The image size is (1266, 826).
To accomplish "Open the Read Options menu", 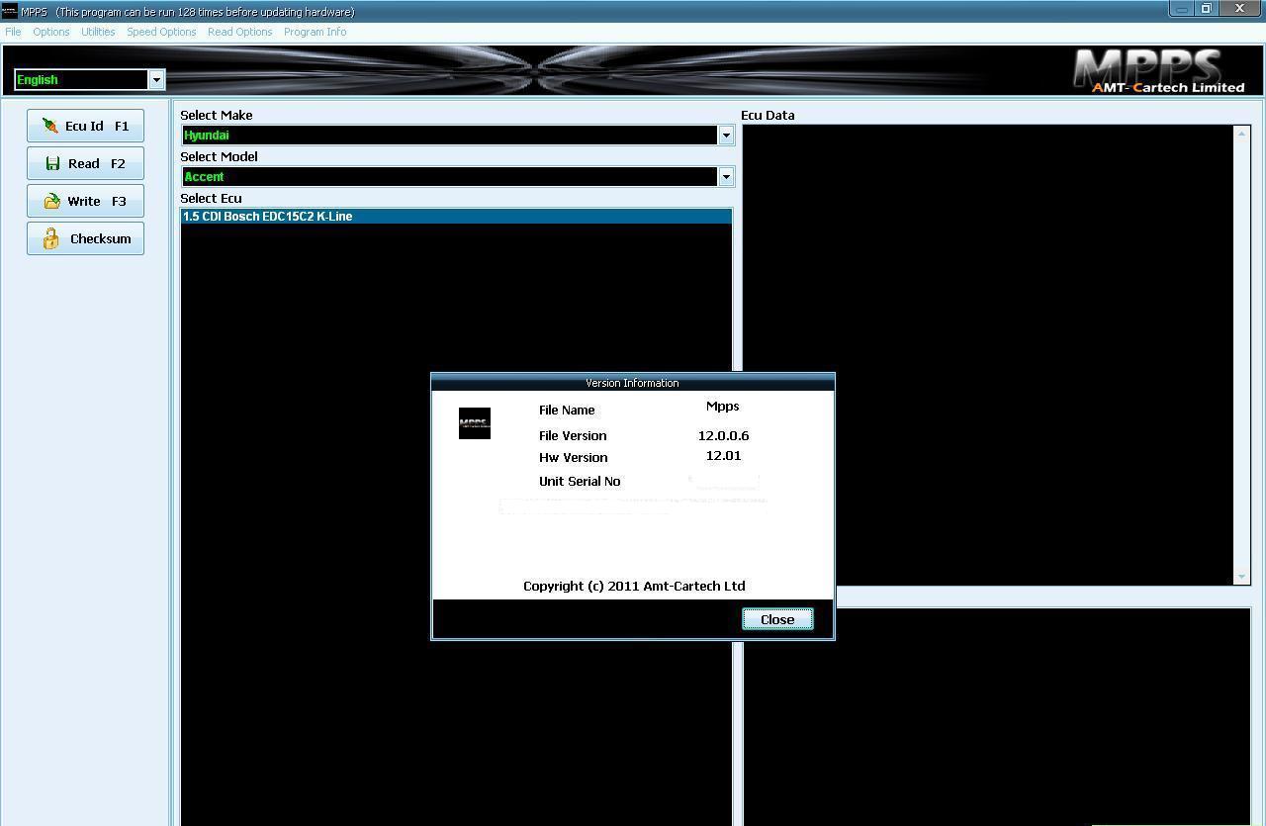I will click(239, 32).
